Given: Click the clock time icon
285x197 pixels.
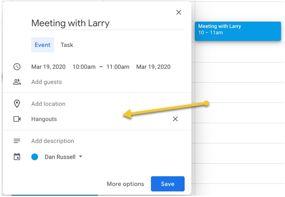Looking at the screenshot, I should pyautogui.click(x=17, y=67).
